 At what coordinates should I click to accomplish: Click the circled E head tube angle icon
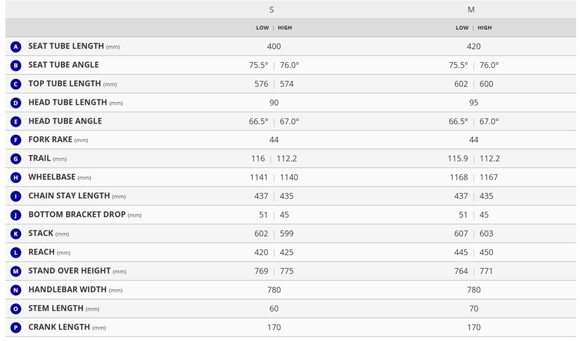click(16, 121)
